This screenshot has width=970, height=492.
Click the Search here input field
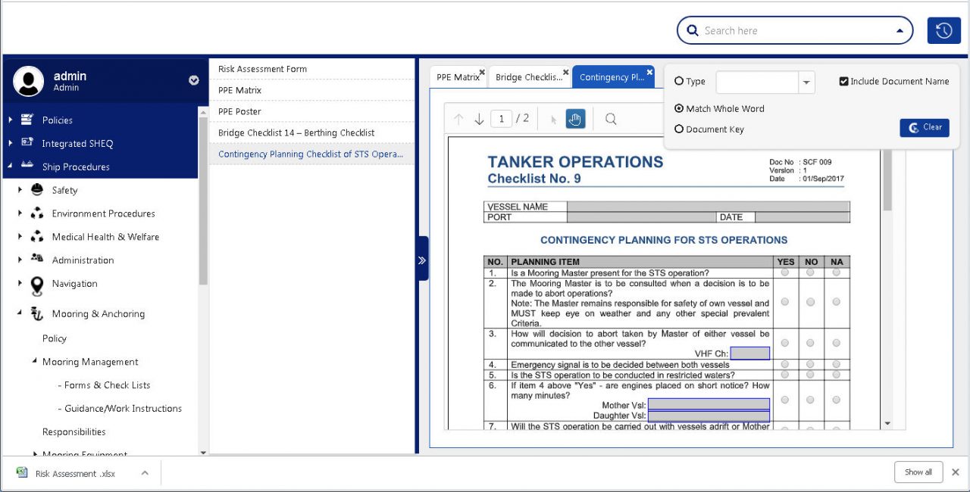click(x=796, y=31)
